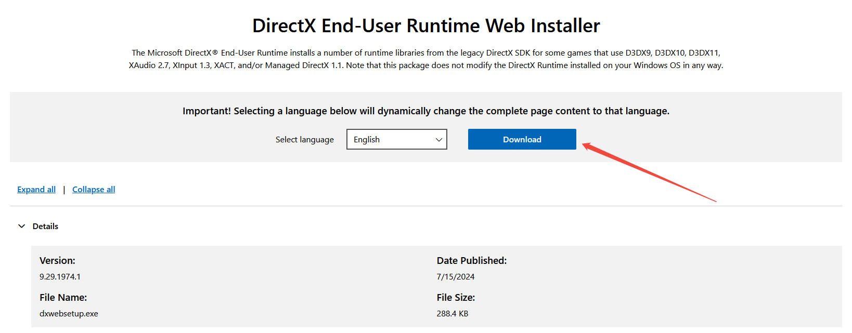
Task: Click the Date Published: label
Action: click(x=472, y=261)
